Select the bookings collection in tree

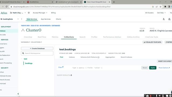tap(29, 63)
